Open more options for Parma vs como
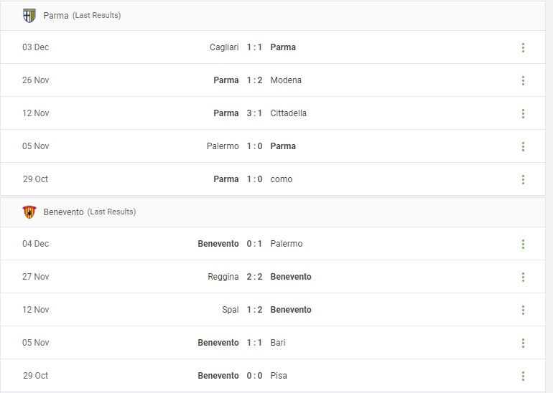Viewport: 553px width, 393px height. [x=523, y=179]
